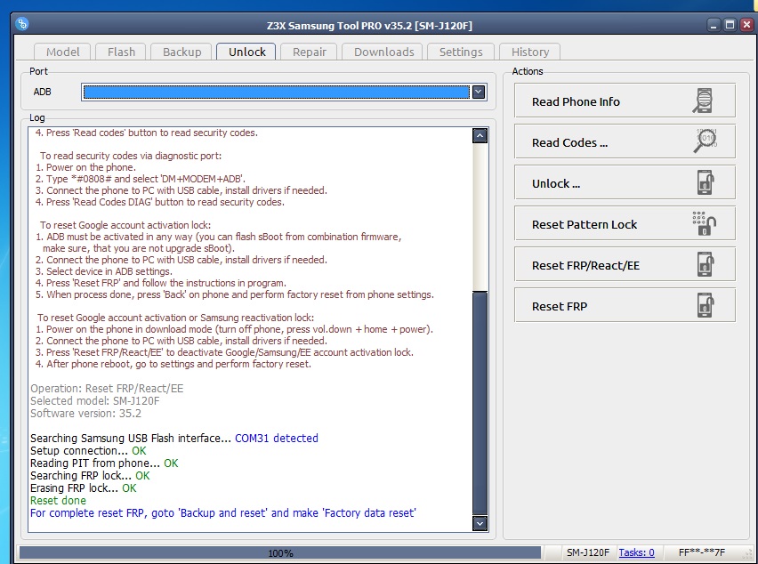Click 'Software version: 35.2' log line
The height and width of the screenshot is (564, 758).
point(85,413)
